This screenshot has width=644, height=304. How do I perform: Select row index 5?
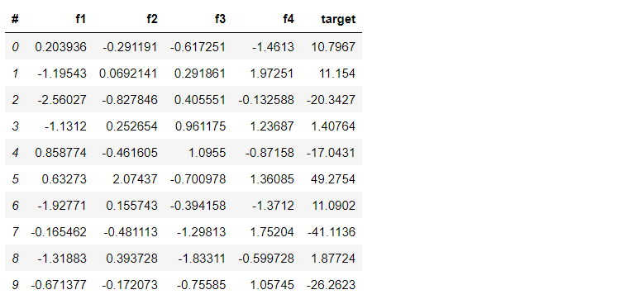(15, 179)
